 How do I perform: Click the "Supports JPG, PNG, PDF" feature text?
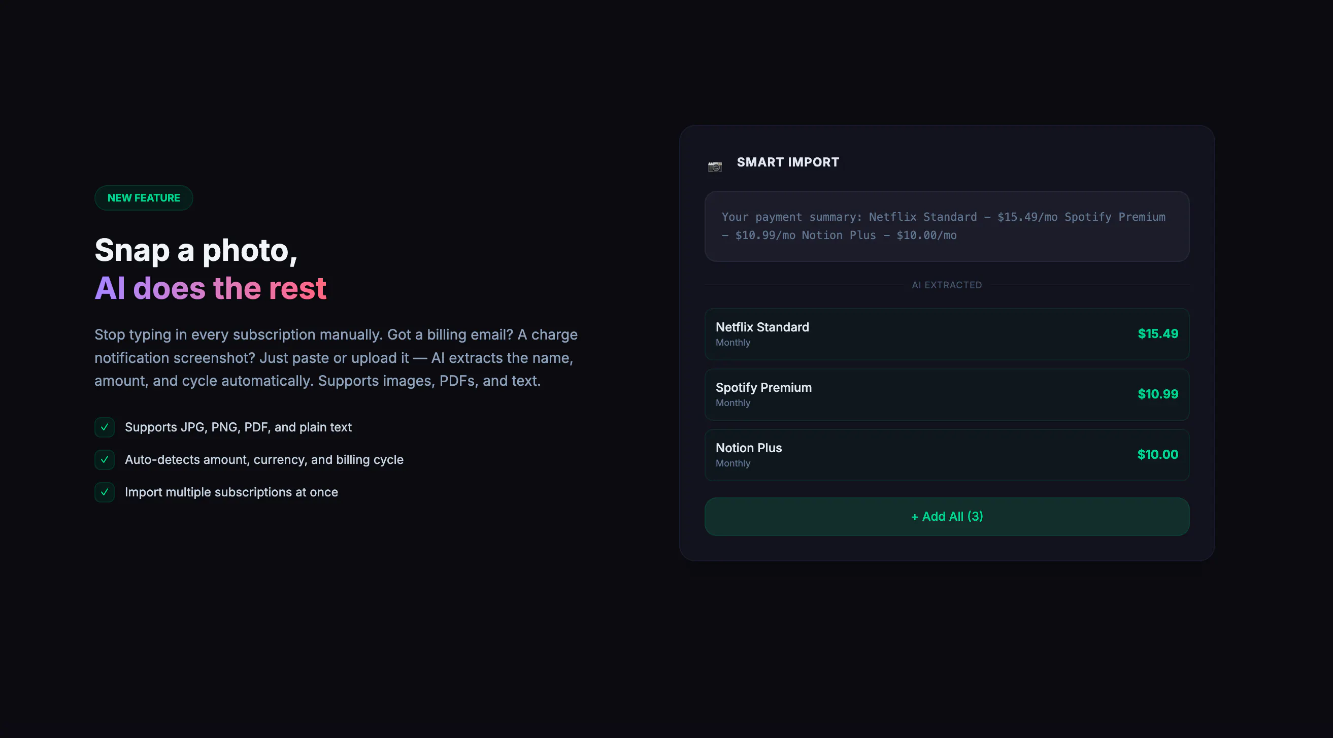238,427
